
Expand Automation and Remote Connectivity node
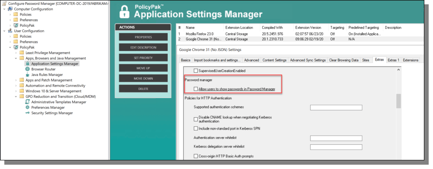point(16,86)
